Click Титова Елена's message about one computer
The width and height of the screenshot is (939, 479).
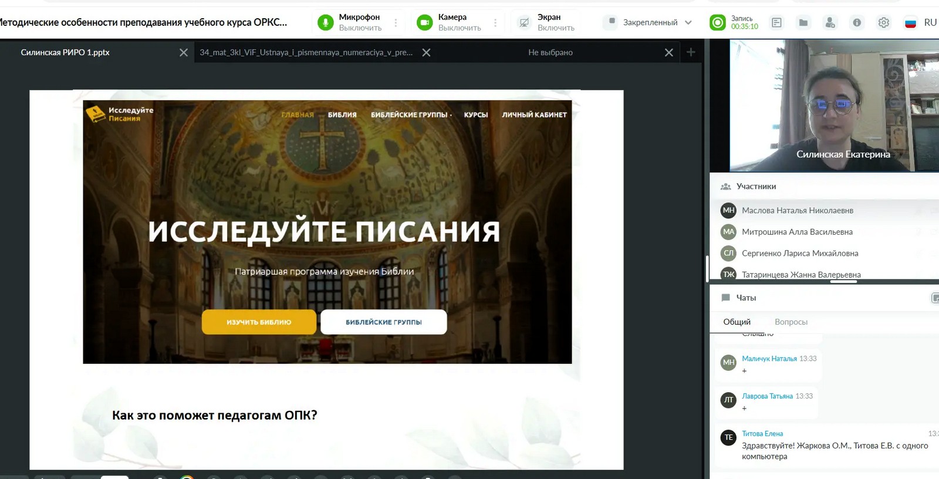point(835,451)
